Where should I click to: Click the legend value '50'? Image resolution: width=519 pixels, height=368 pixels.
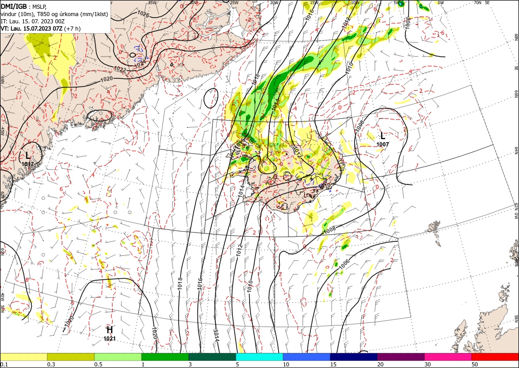[475, 364]
